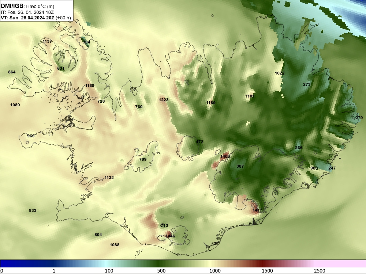Viewport: 366px width, 274px height.
Task: Click the 789 value label
Action: tap(143, 159)
